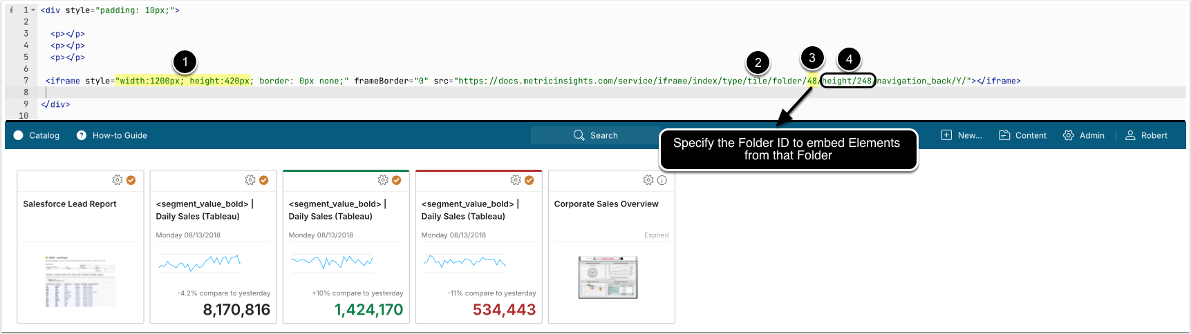The height and width of the screenshot is (334, 1191).
Task: Open the Corporate Sales Overview dashboard thumbnail
Action: pos(608,277)
